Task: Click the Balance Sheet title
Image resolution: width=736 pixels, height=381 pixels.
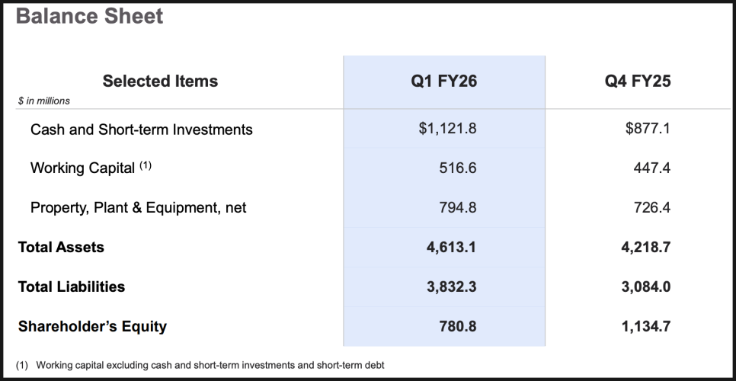Action: (89, 16)
